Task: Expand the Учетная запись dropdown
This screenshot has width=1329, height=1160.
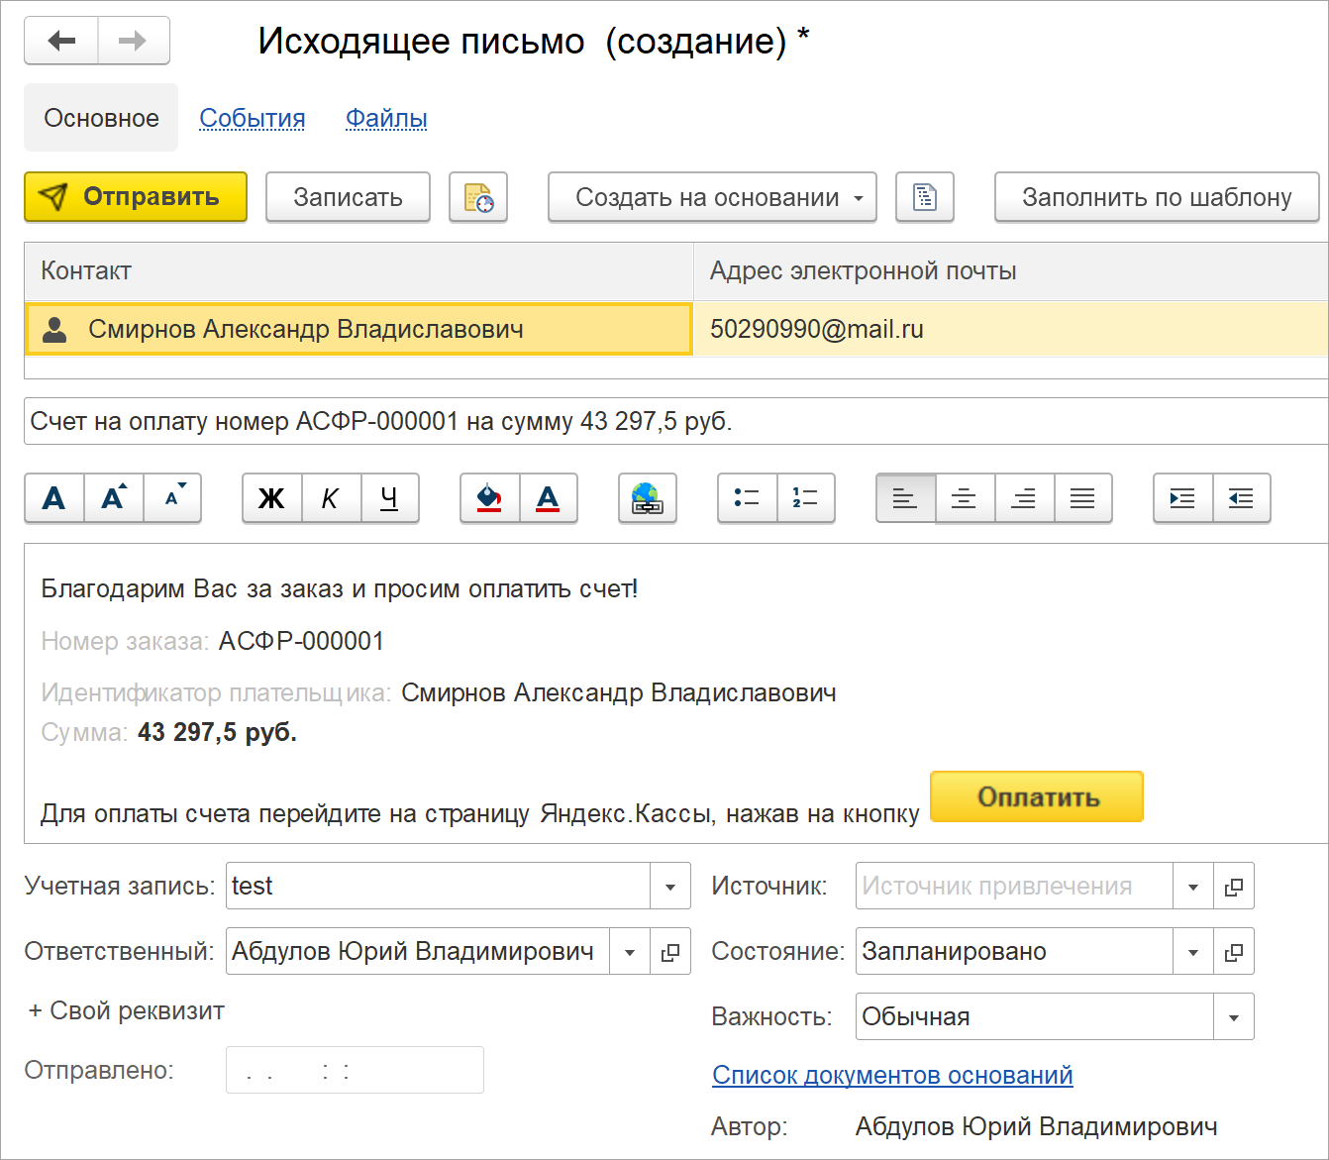Action: tap(670, 887)
